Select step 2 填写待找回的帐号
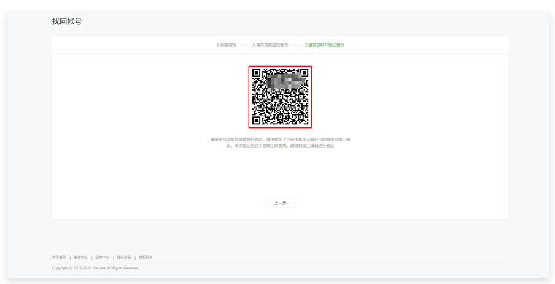 (x=270, y=45)
